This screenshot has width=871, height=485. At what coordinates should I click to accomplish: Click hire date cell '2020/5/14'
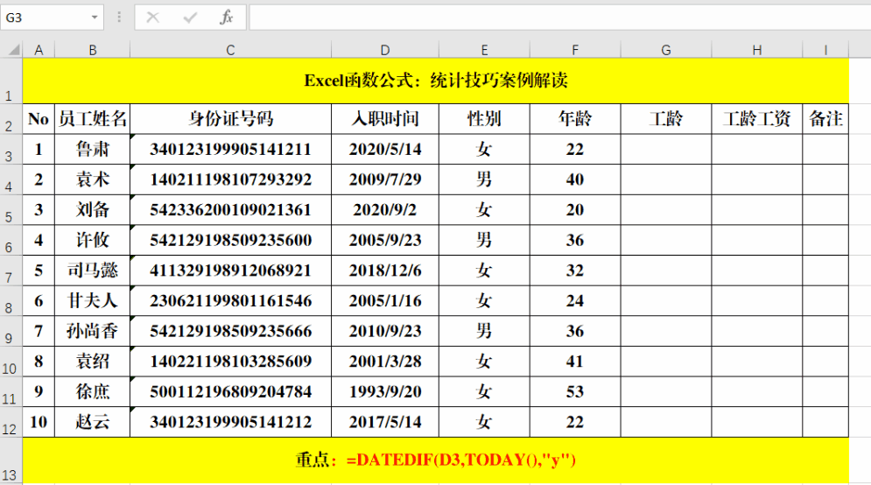(x=385, y=150)
